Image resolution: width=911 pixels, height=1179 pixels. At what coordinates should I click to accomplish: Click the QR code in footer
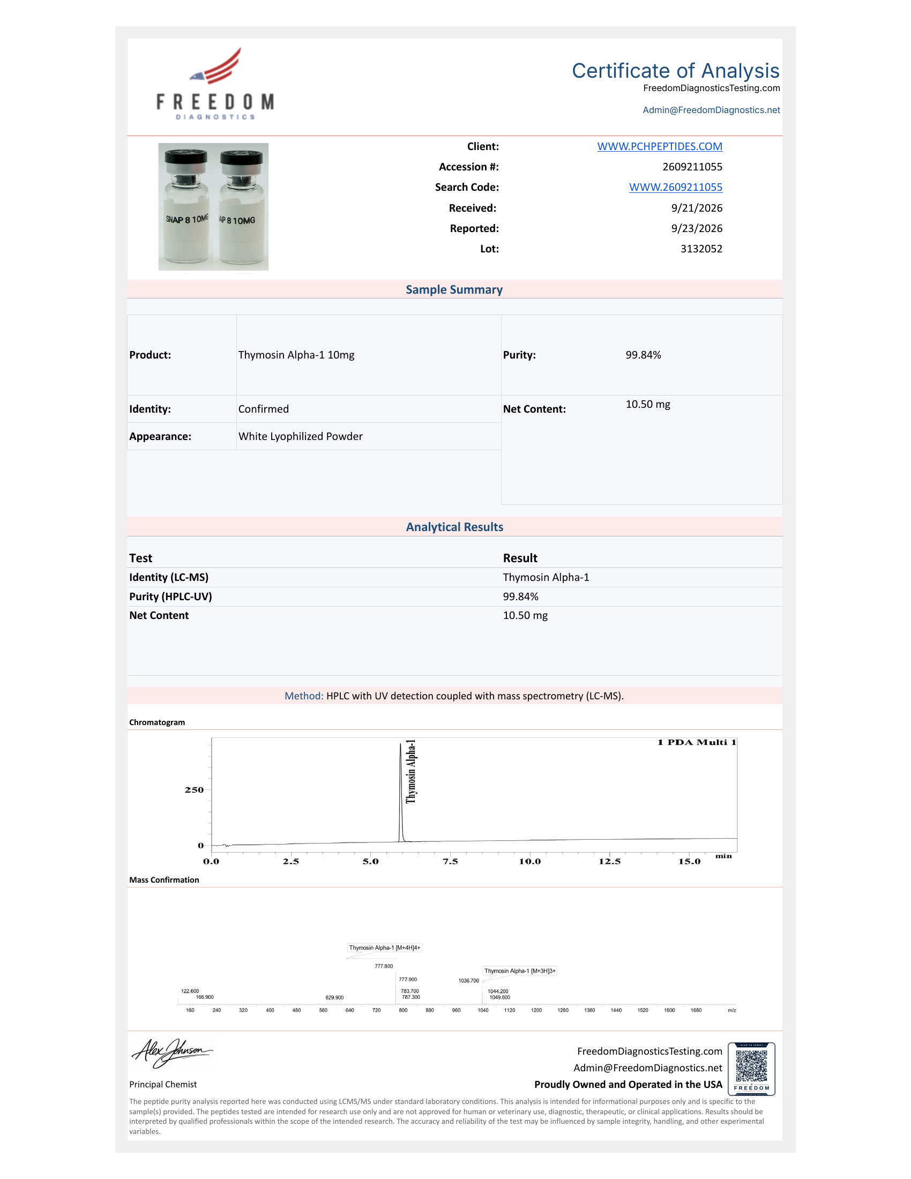751,1069
